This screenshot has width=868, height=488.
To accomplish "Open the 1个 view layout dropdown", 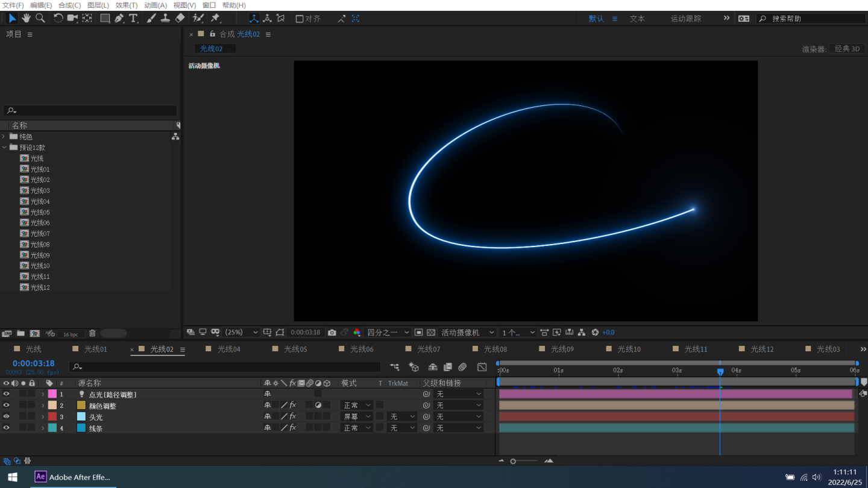I will pyautogui.click(x=518, y=333).
